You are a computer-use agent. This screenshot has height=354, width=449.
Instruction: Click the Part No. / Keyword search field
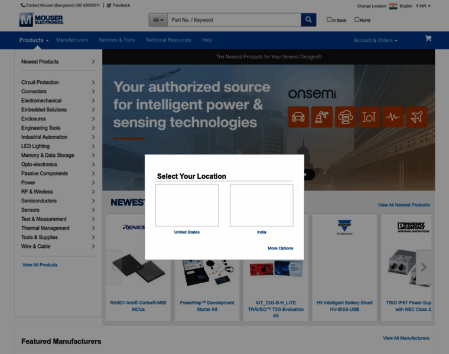click(234, 19)
